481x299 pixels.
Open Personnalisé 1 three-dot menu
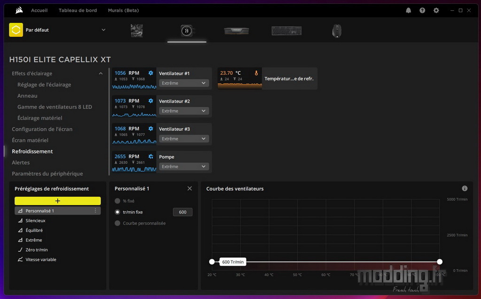click(x=95, y=211)
